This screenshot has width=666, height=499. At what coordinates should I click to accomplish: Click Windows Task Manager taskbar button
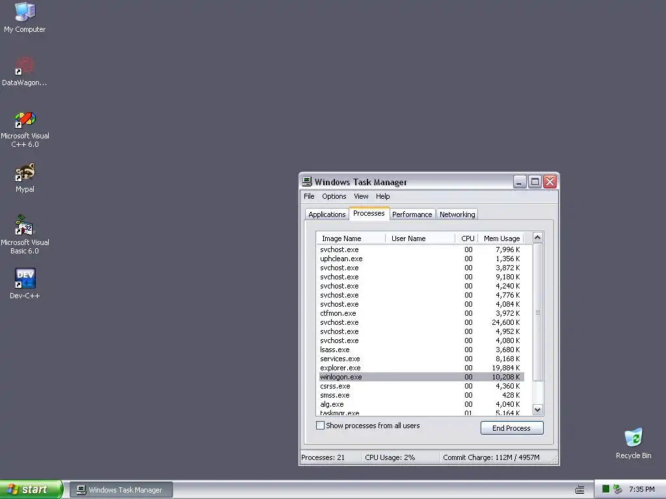click(122, 490)
